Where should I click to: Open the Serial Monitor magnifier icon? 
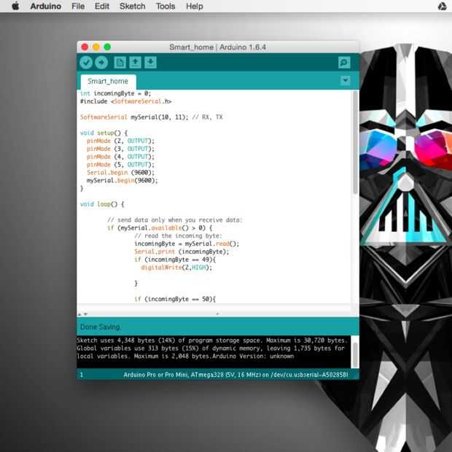(x=344, y=62)
